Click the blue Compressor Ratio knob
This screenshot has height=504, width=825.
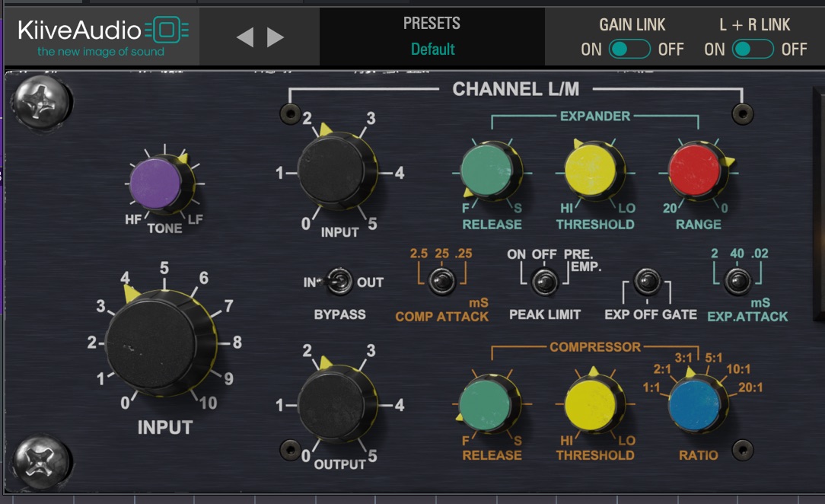[x=694, y=404]
